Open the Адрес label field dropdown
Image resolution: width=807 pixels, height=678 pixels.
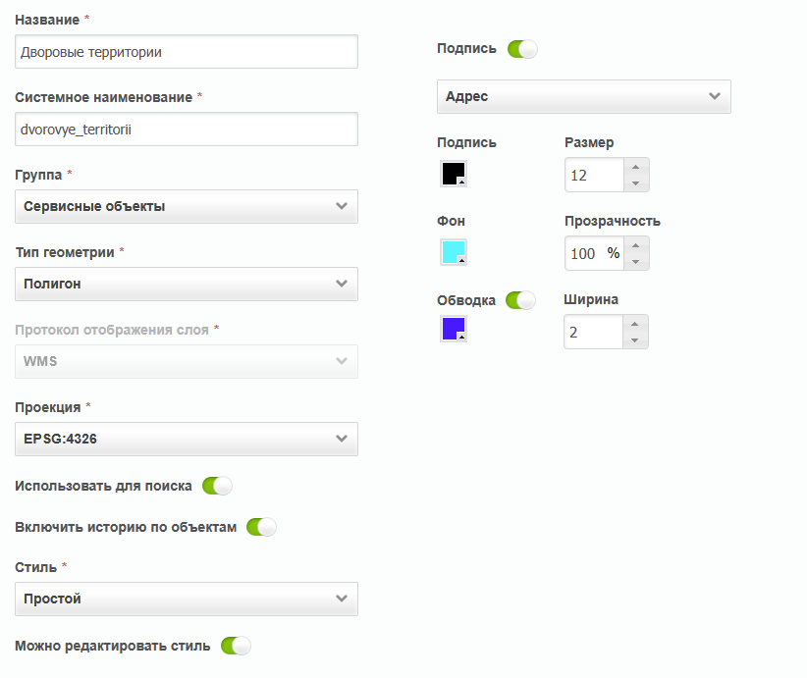(x=583, y=96)
